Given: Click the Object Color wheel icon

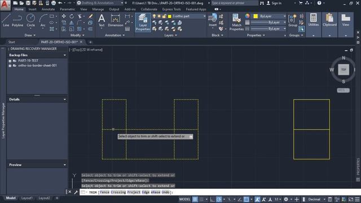Looking at the screenshot, I should point(247,16).
